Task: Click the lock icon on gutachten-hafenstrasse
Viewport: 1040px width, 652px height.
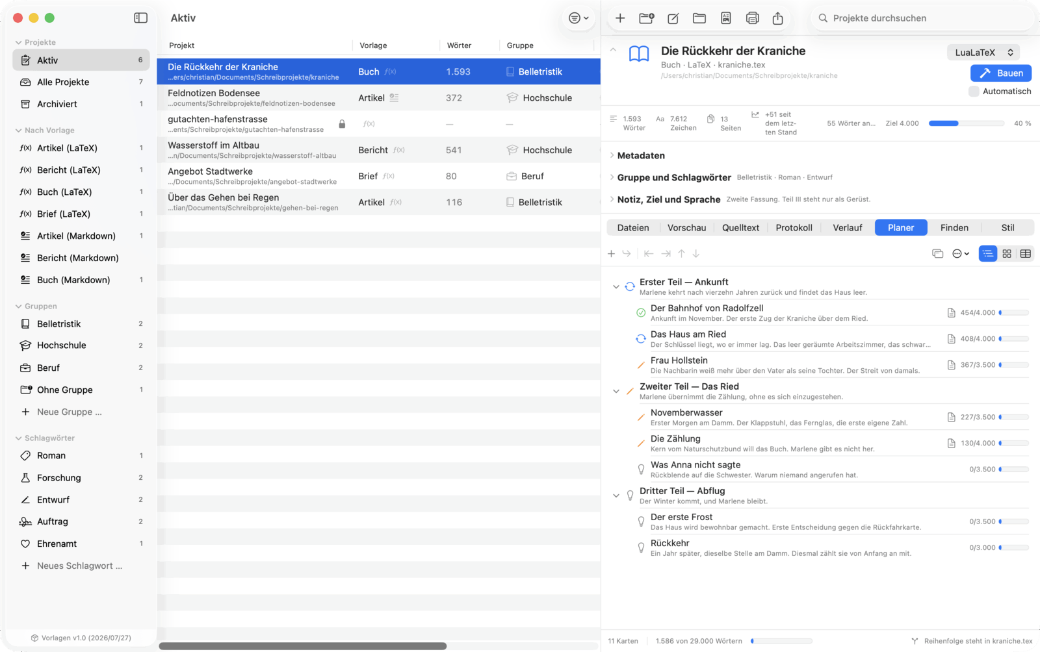Action: pyautogui.click(x=342, y=124)
